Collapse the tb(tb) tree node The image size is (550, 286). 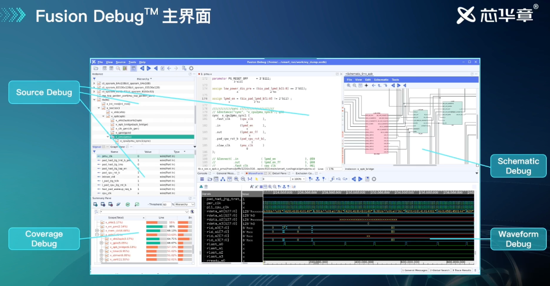95,100
